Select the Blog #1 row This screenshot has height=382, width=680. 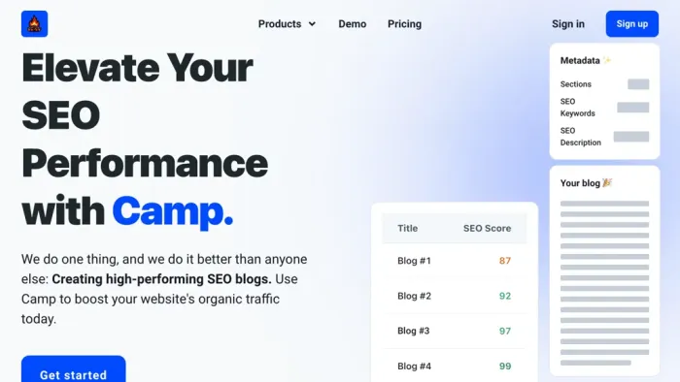(x=454, y=261)
